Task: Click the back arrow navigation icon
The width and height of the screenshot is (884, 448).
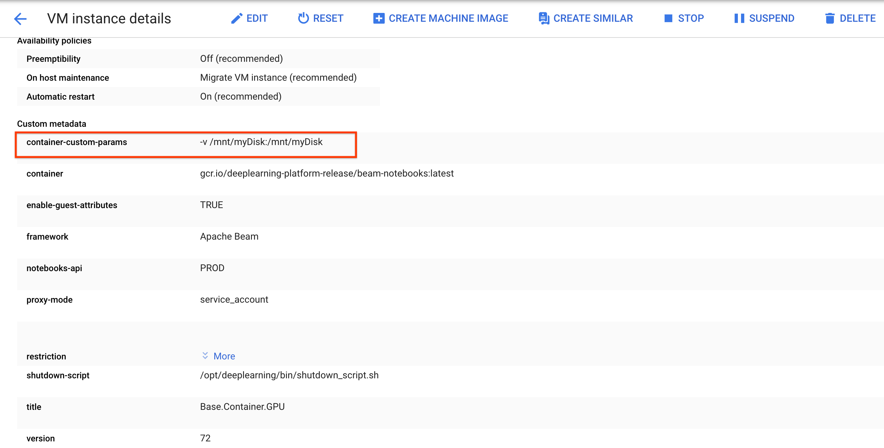Action: [x=21, y=18]
